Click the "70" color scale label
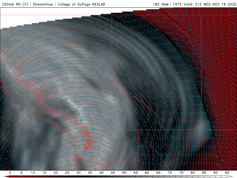Screen dimensions: 237x178 [x=170, y=173]
